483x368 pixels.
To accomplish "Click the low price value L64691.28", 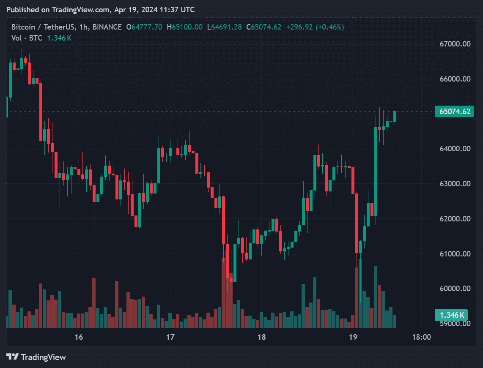I will (224, 27).
